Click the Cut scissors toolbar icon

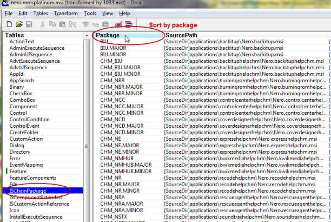coord(42,24)
